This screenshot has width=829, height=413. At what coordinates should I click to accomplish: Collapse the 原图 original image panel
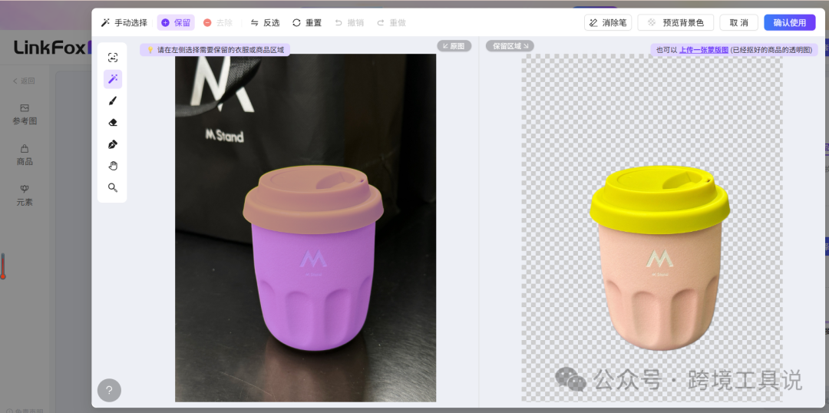(454, 46)
